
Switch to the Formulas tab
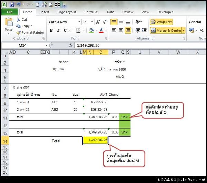pos(91,12)
